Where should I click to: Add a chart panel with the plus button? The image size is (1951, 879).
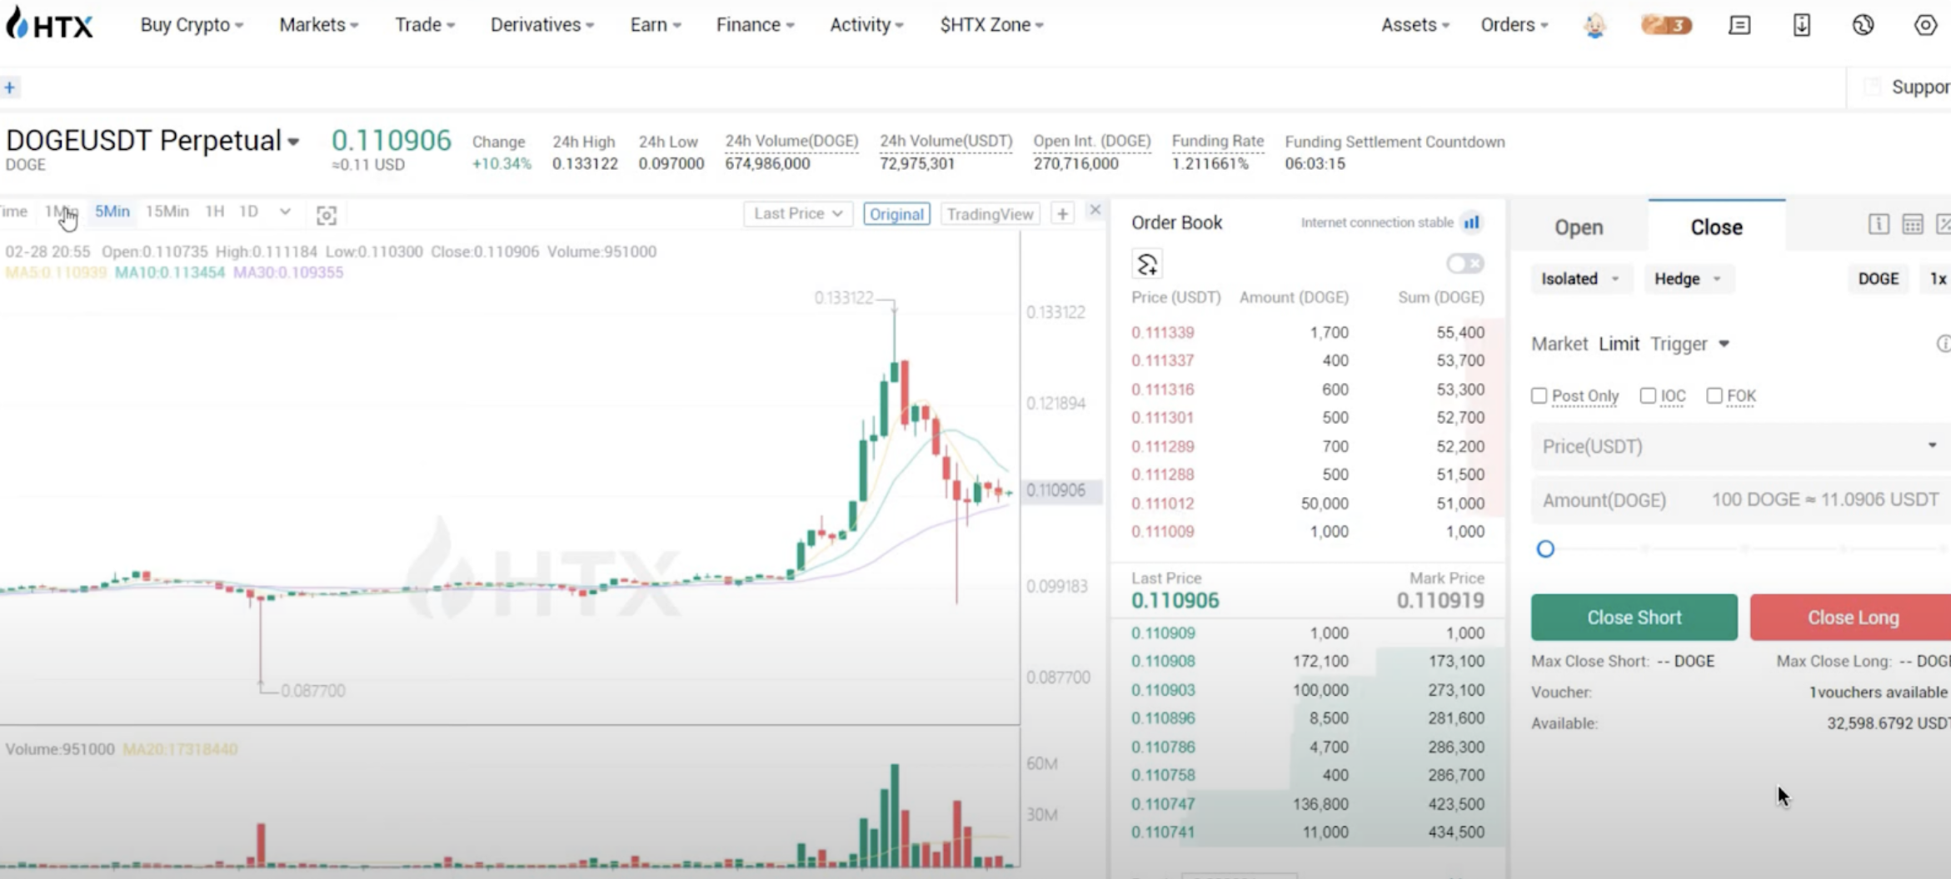tap(1063, 214)
